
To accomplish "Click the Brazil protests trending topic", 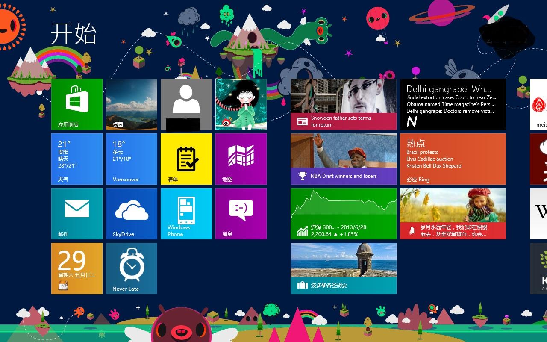I will 422,152.
